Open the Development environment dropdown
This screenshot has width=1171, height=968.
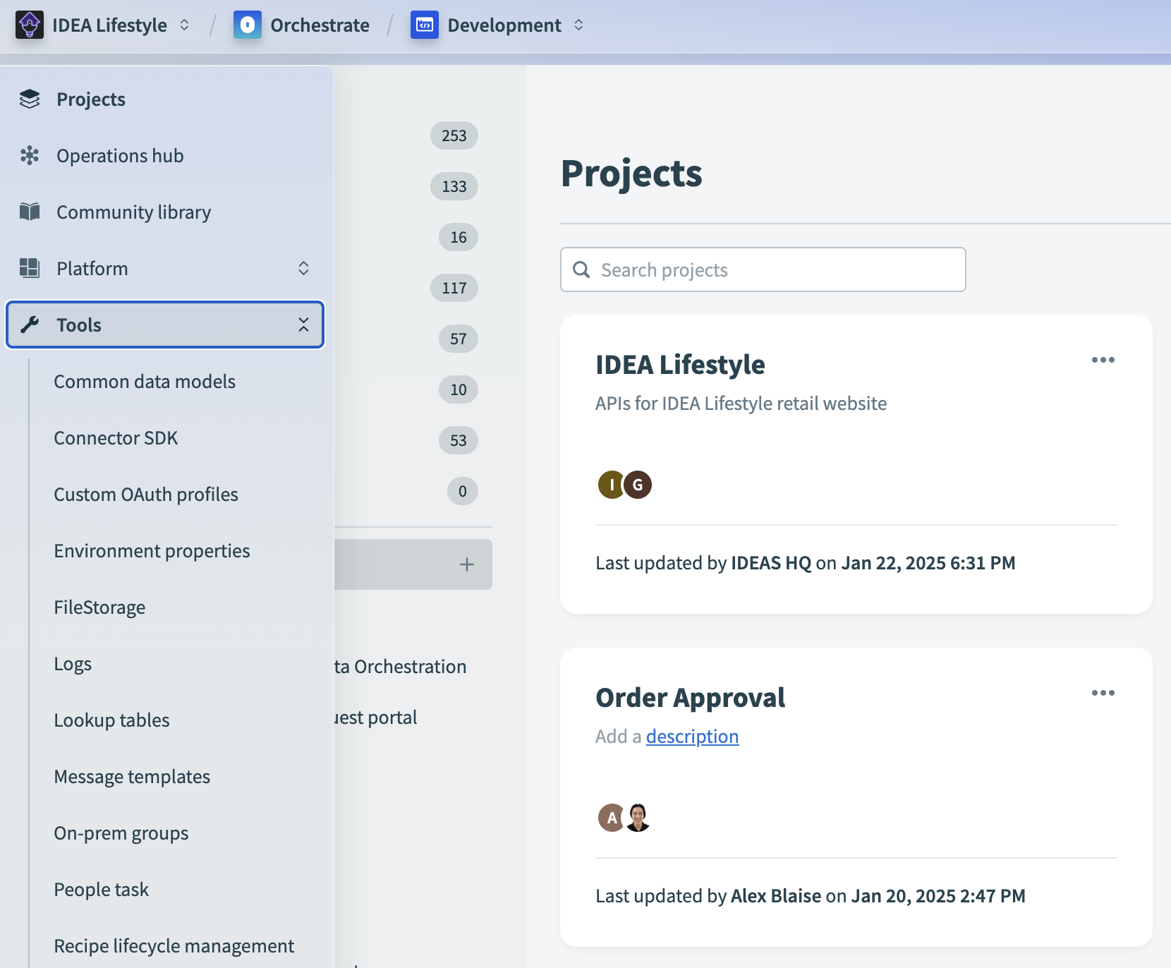tap(578, 25)
